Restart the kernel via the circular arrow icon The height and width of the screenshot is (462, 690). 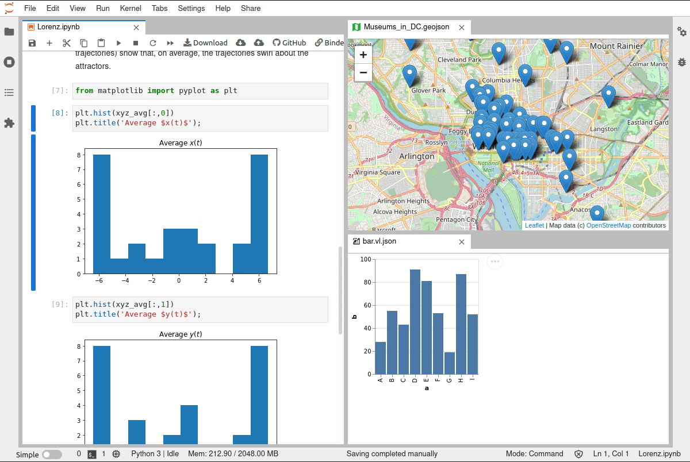pyautogui.click(x=153, y=43)
